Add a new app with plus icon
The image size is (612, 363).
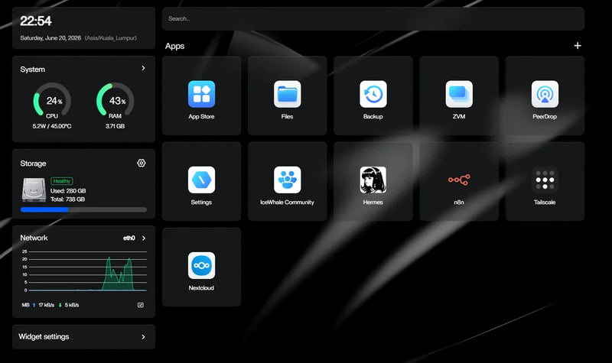pos(578,46)
